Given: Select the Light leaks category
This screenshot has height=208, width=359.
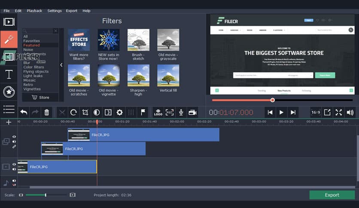Looking at the screenshot, I should (33, 76).
